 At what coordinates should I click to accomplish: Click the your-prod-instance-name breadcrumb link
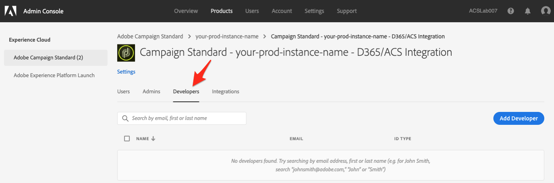coord(227,36)
